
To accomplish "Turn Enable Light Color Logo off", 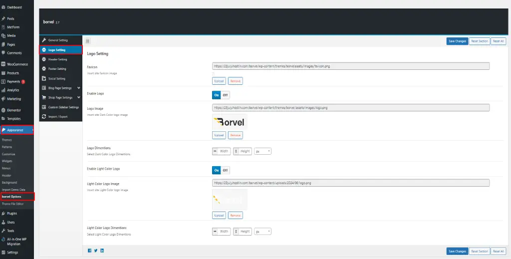I will tap(225, 170).
